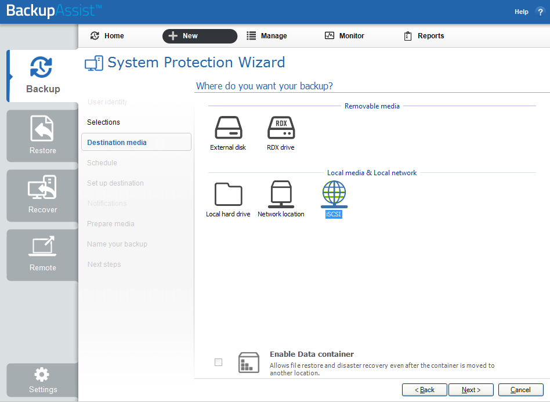The width and height of the screenshot is (550, 402).
Task: Cancel the wizard
Action: click(520, 390)
